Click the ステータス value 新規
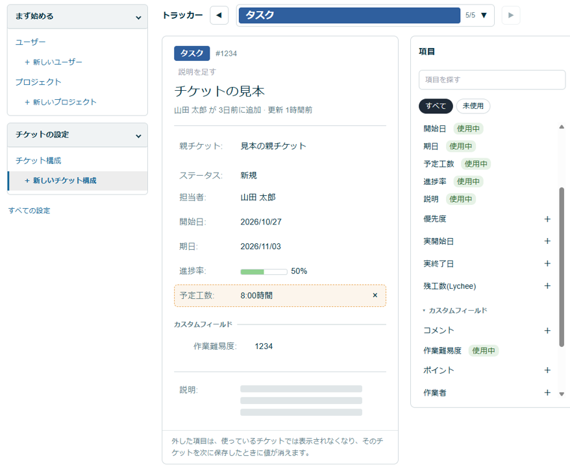This screenshot has width=570, height=467. tap(249, 175)
